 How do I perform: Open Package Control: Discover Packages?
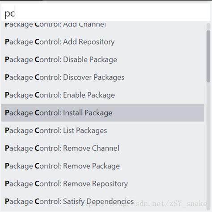(x=103, y=77)
